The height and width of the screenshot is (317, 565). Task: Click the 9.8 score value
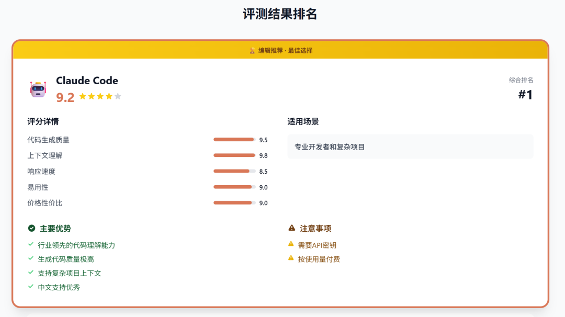point(263,156)
